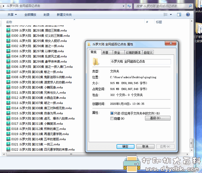Click icon of file 0300 第294集

tap(8, 36)
